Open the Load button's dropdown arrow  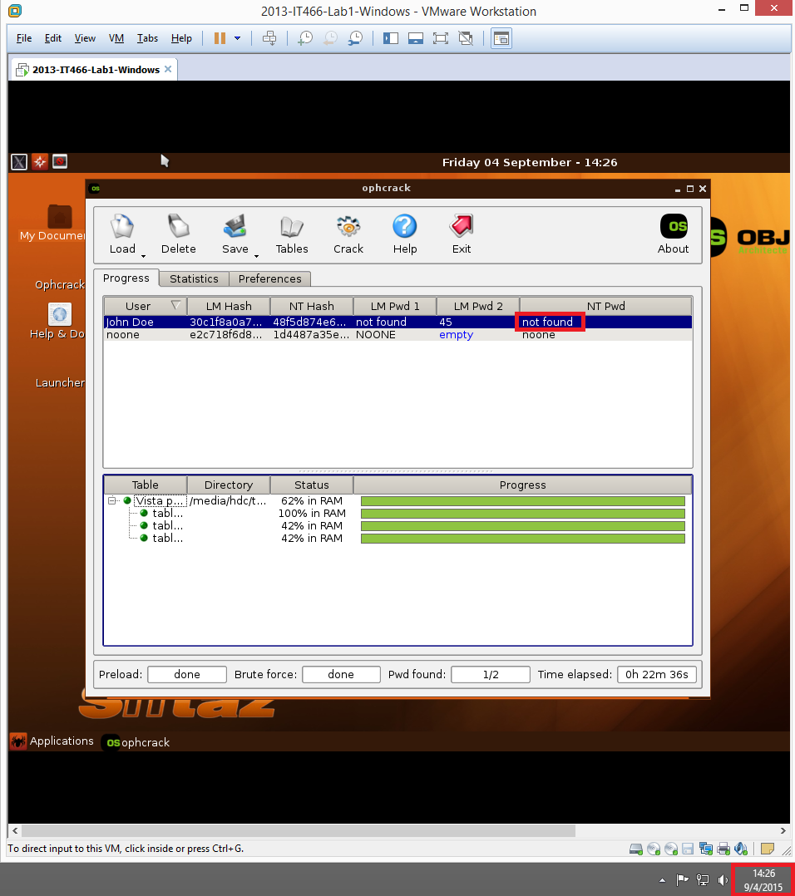(x=143, y=257)
